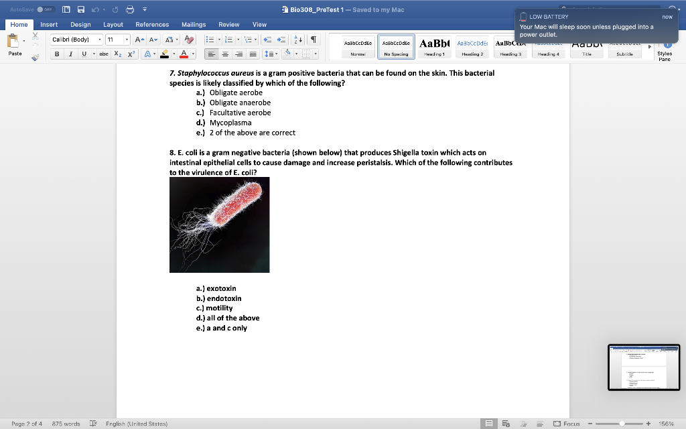Open the Styles Pane
This screenshot has width=686, height=429.
[665, 51]
